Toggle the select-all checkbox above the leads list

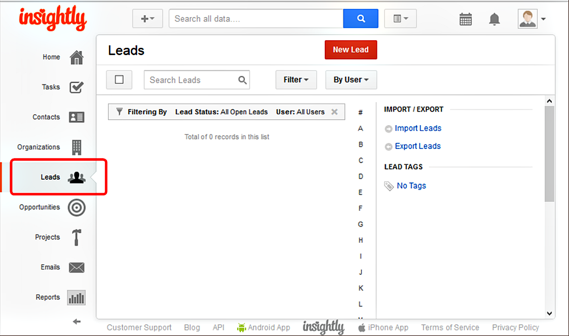tap(119, 80)
